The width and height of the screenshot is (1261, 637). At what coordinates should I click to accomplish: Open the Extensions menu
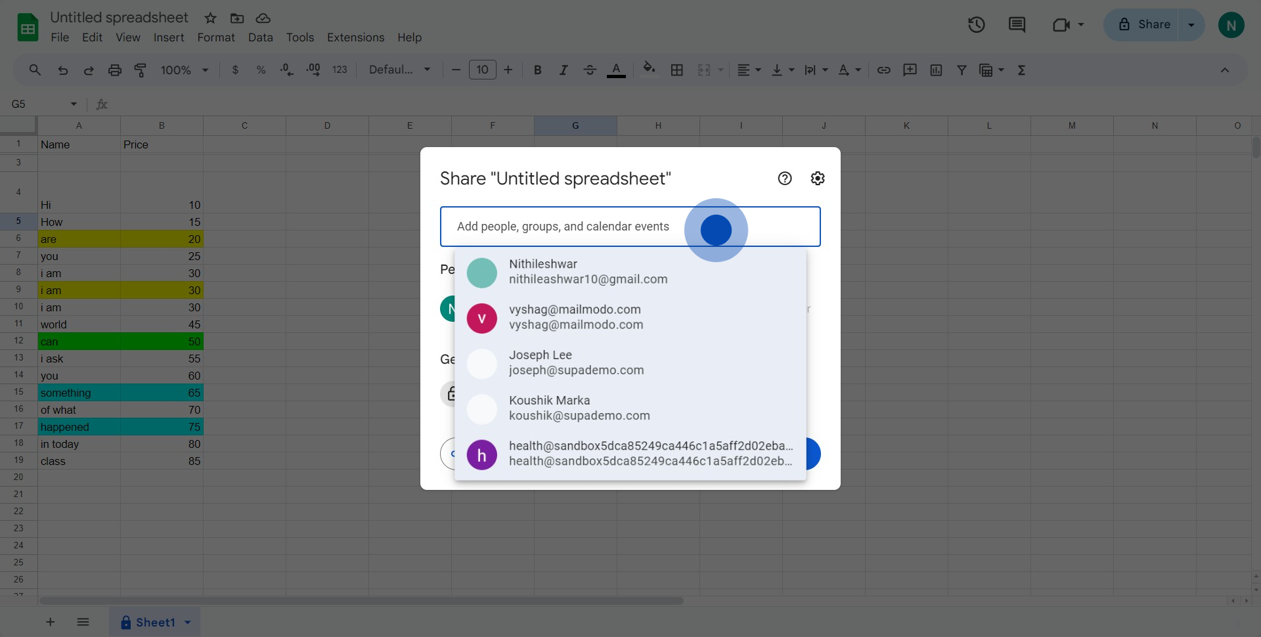pos(355,37)
